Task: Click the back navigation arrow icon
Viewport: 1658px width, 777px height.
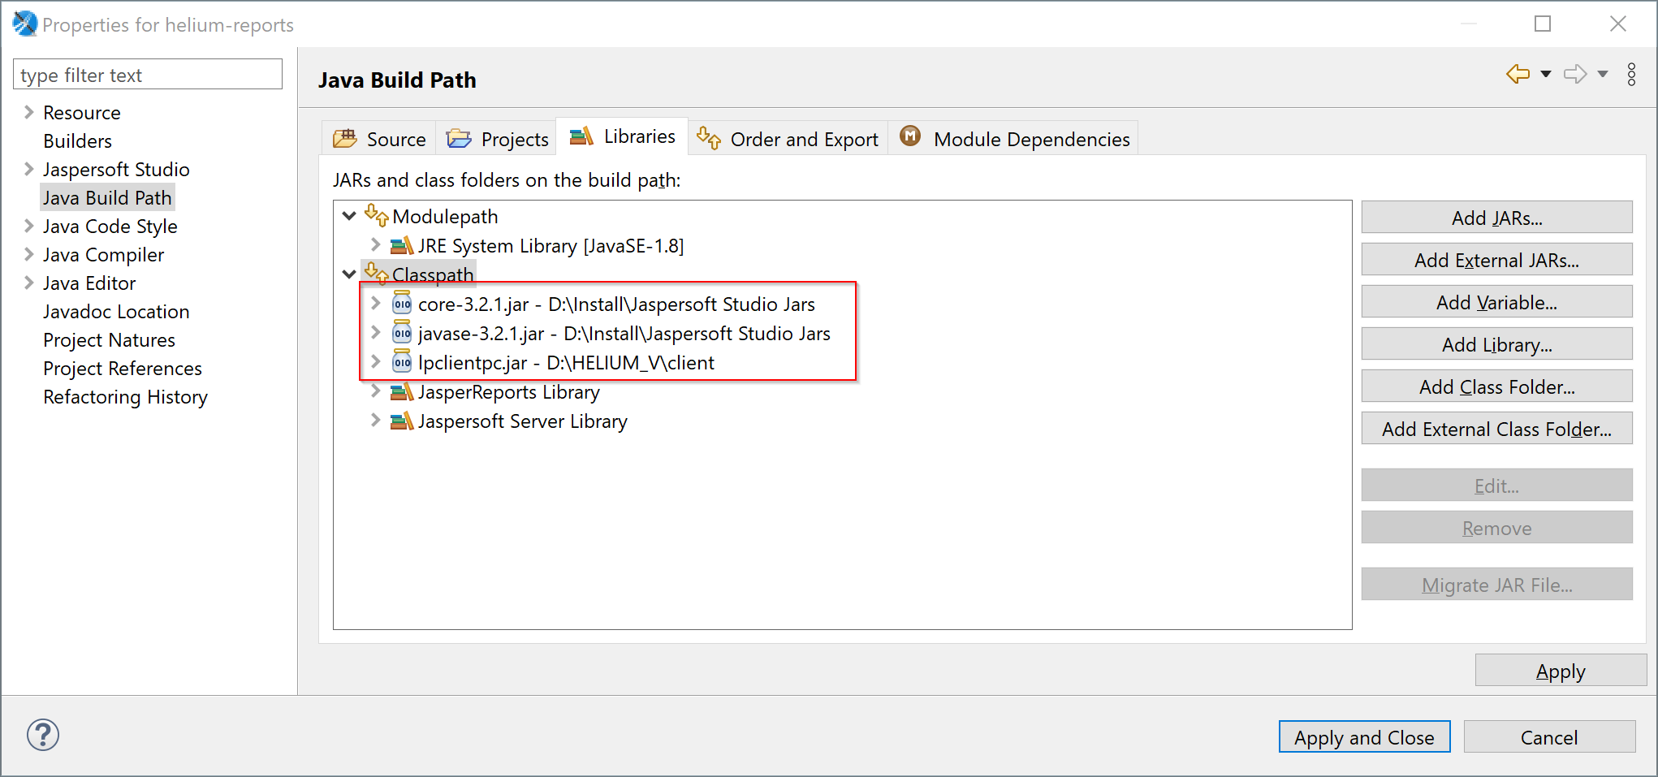Action: pyautogui.click(x=1518, y=74)
